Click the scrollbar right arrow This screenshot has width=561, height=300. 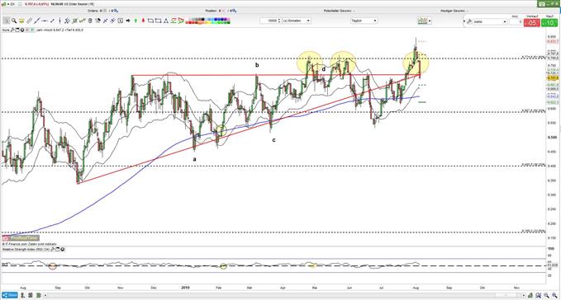pyautogui.click(x=524, y=295)
